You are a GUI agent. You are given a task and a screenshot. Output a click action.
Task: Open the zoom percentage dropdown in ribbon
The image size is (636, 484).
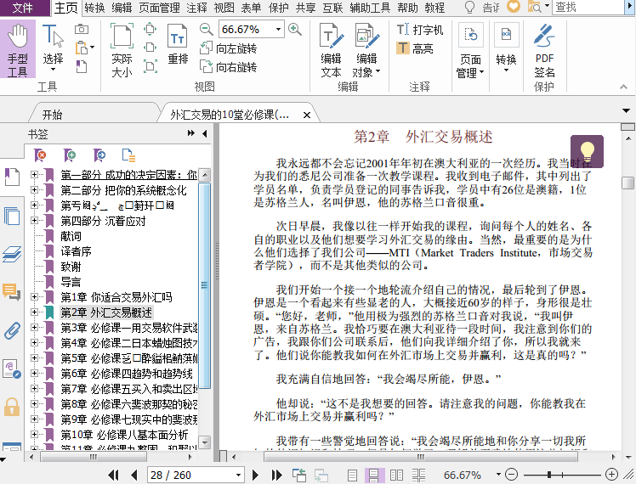(x=278, y=29)
